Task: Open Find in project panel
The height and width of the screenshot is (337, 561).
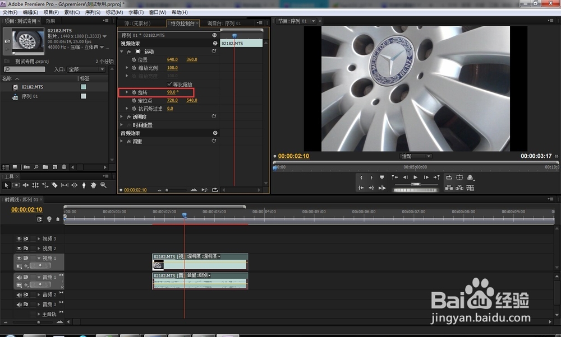Action: tap(36, 167)
